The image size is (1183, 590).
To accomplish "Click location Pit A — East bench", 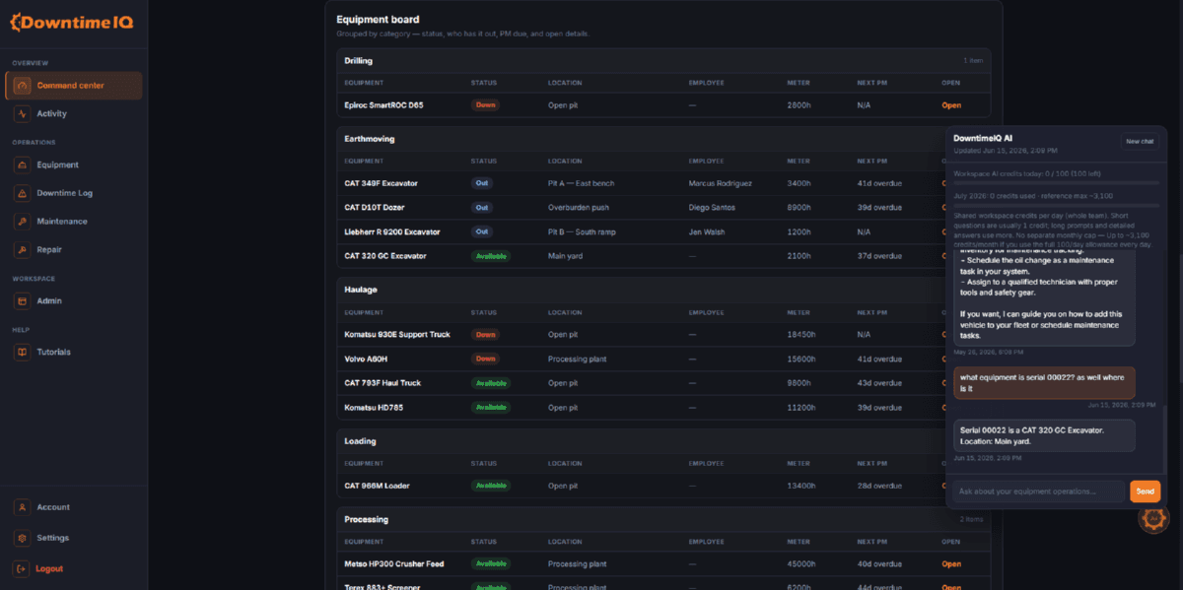I will (x=581, y=183).
